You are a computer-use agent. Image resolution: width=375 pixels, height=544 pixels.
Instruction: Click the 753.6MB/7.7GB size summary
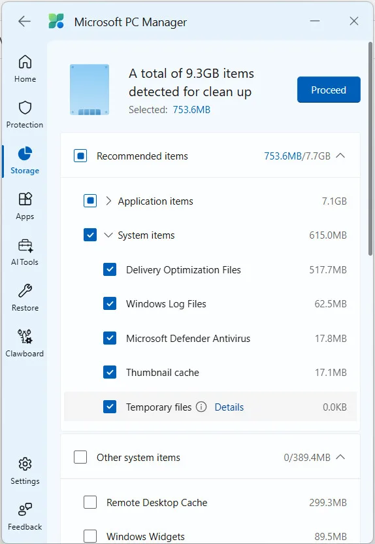(x=297, y=156)
